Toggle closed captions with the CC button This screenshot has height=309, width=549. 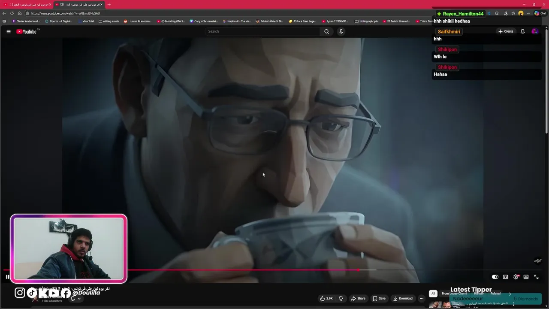[505, 277]
